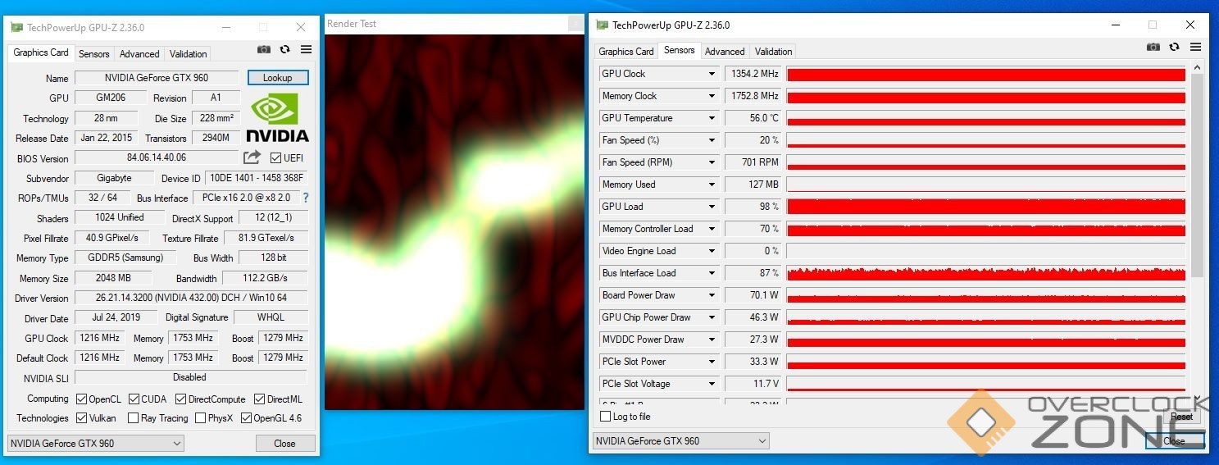
Task: Toggle the Ray Tracing checkbox
Action: click(134, 418)
